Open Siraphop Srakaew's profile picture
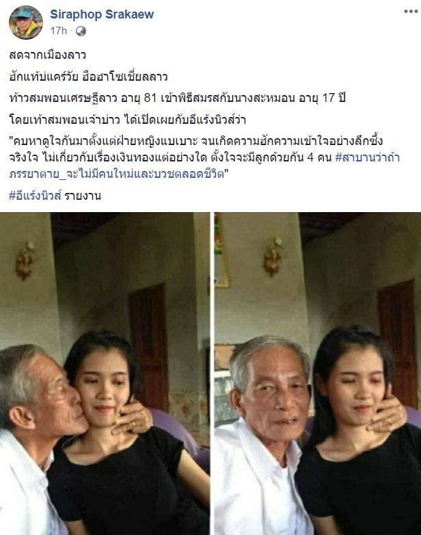 pos(25,22)
